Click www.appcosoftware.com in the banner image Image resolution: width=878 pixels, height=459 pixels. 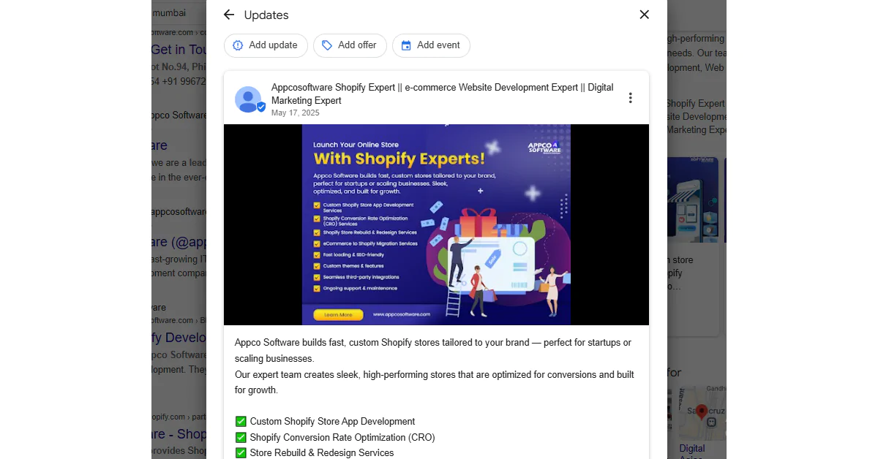pyautogui.click(x=402, y=315)
